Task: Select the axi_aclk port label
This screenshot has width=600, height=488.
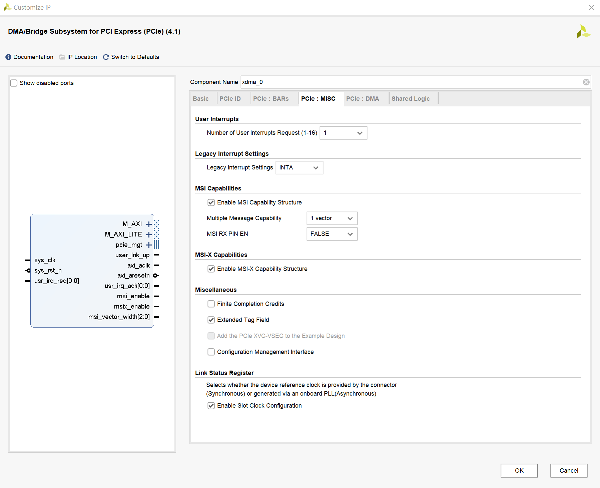Action: click(138, 266)
